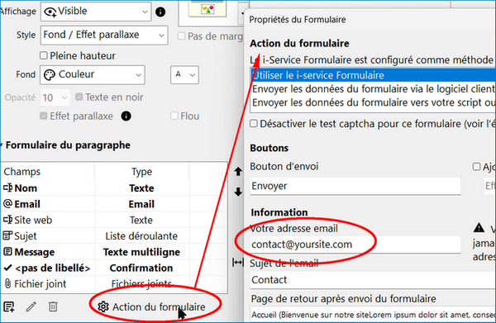Select Envoyer les données vers votre script
The height and width of the screenshot is (323, 496).
coord(374,102)
